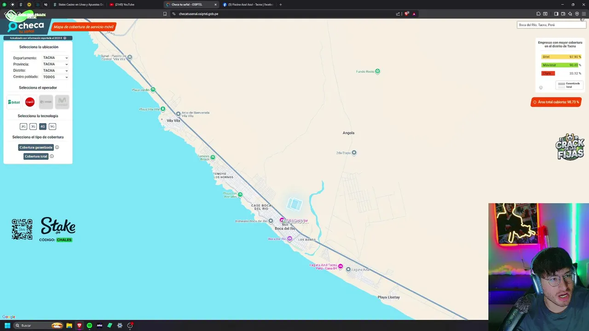
Task: Bookmark this page icon
Action: [165, 14]
